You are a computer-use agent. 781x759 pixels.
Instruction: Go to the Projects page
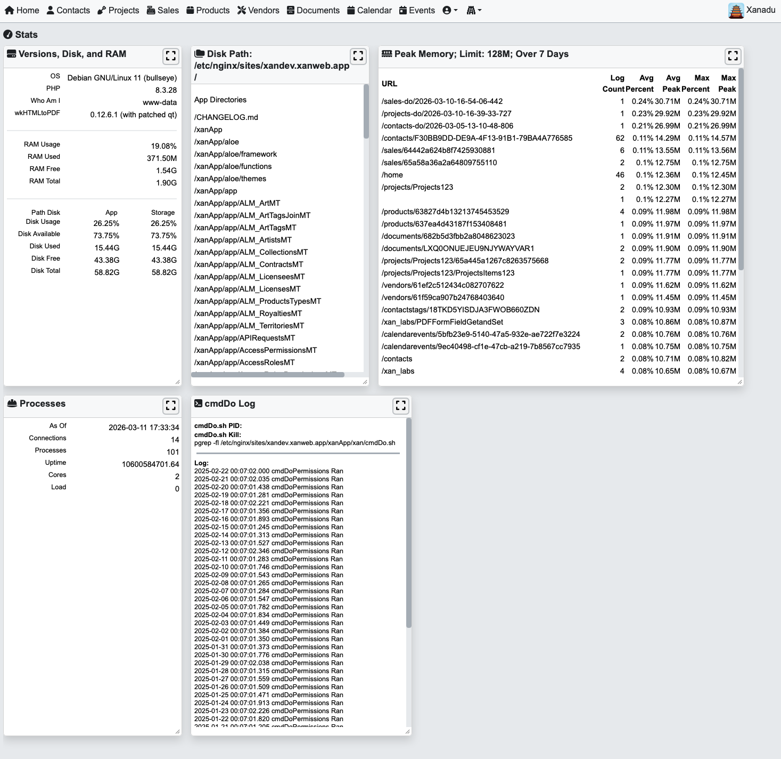[118, 11]
